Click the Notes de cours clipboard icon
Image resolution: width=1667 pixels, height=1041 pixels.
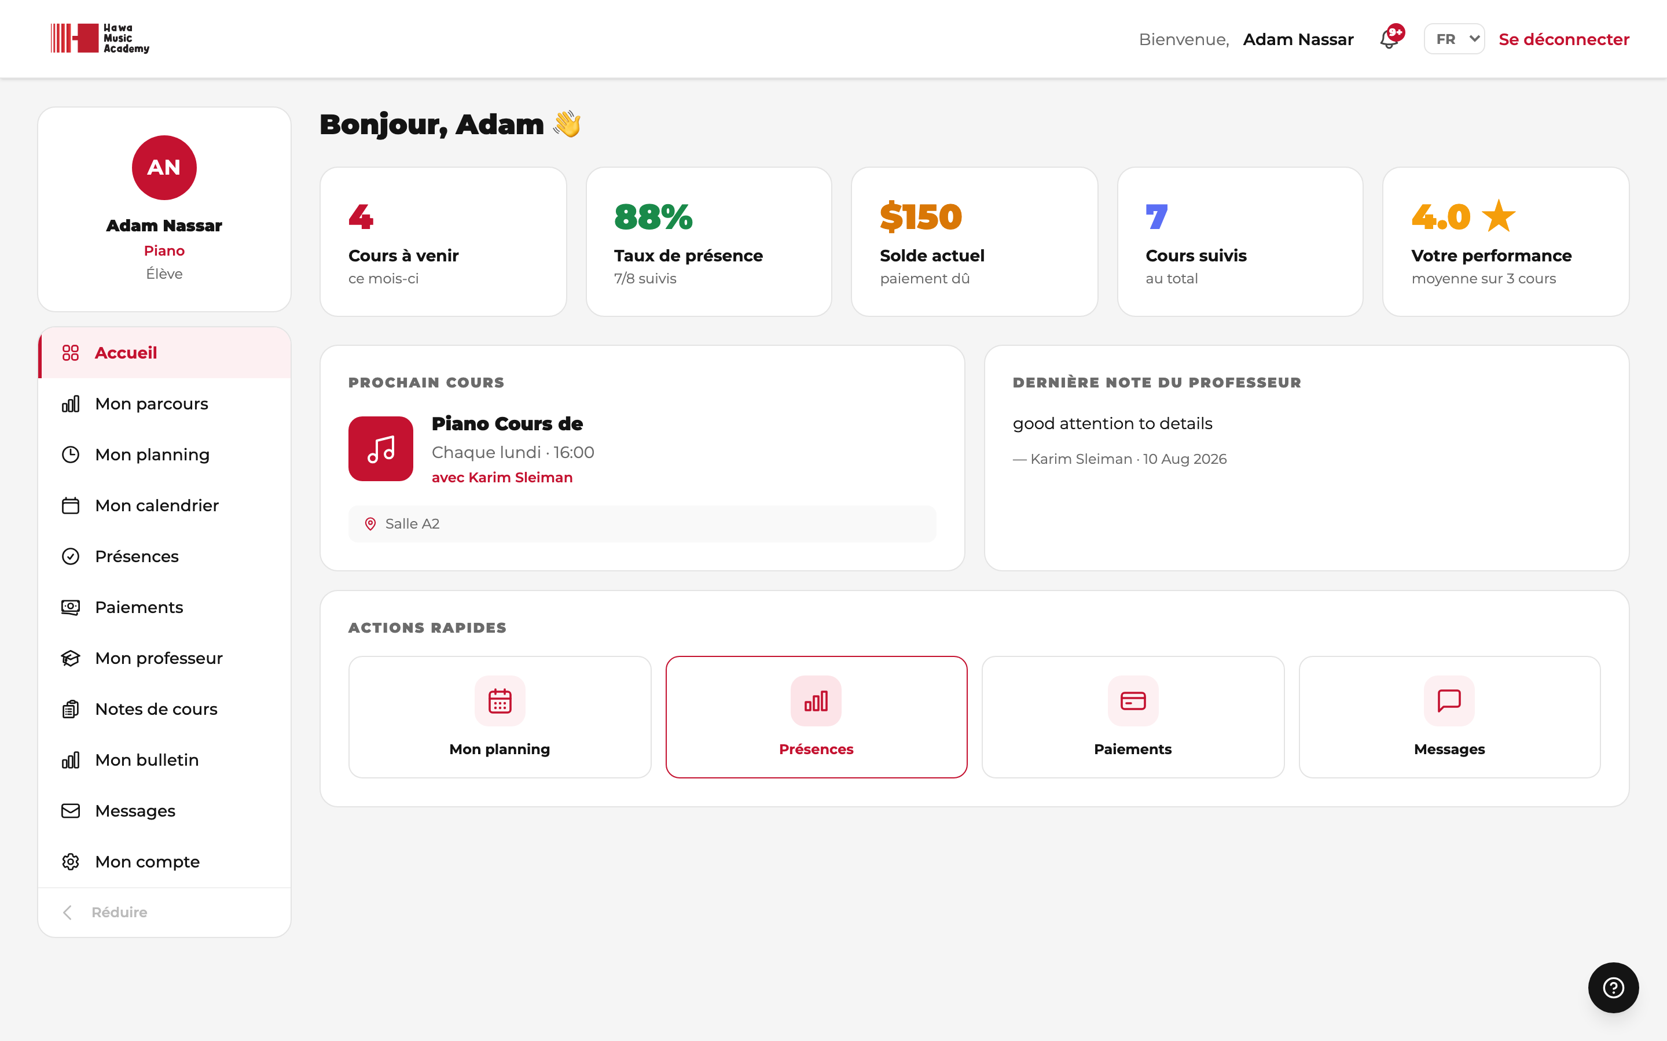70,709
